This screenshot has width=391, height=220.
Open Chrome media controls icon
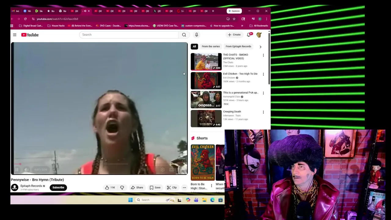(x=253, y=19)
